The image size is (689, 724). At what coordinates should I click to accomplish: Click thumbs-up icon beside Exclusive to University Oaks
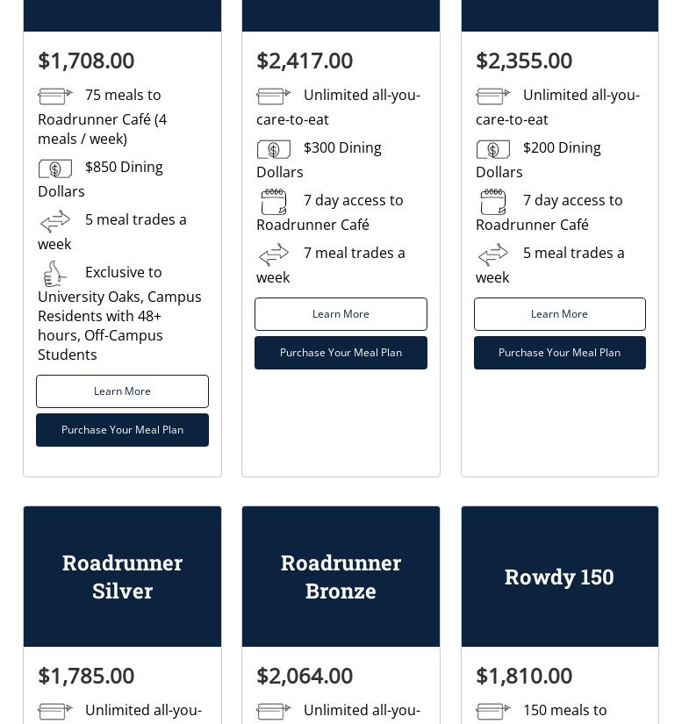coord(54,274)
